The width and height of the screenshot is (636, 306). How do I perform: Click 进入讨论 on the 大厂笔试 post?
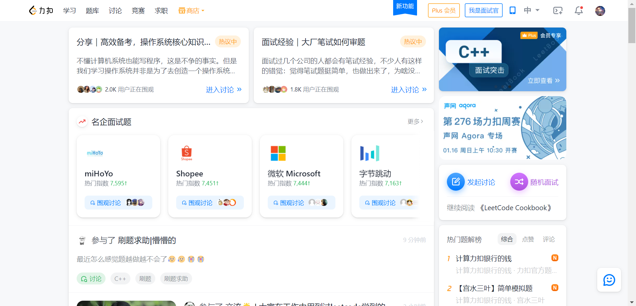pyautogui.click(x=409, y=90)
